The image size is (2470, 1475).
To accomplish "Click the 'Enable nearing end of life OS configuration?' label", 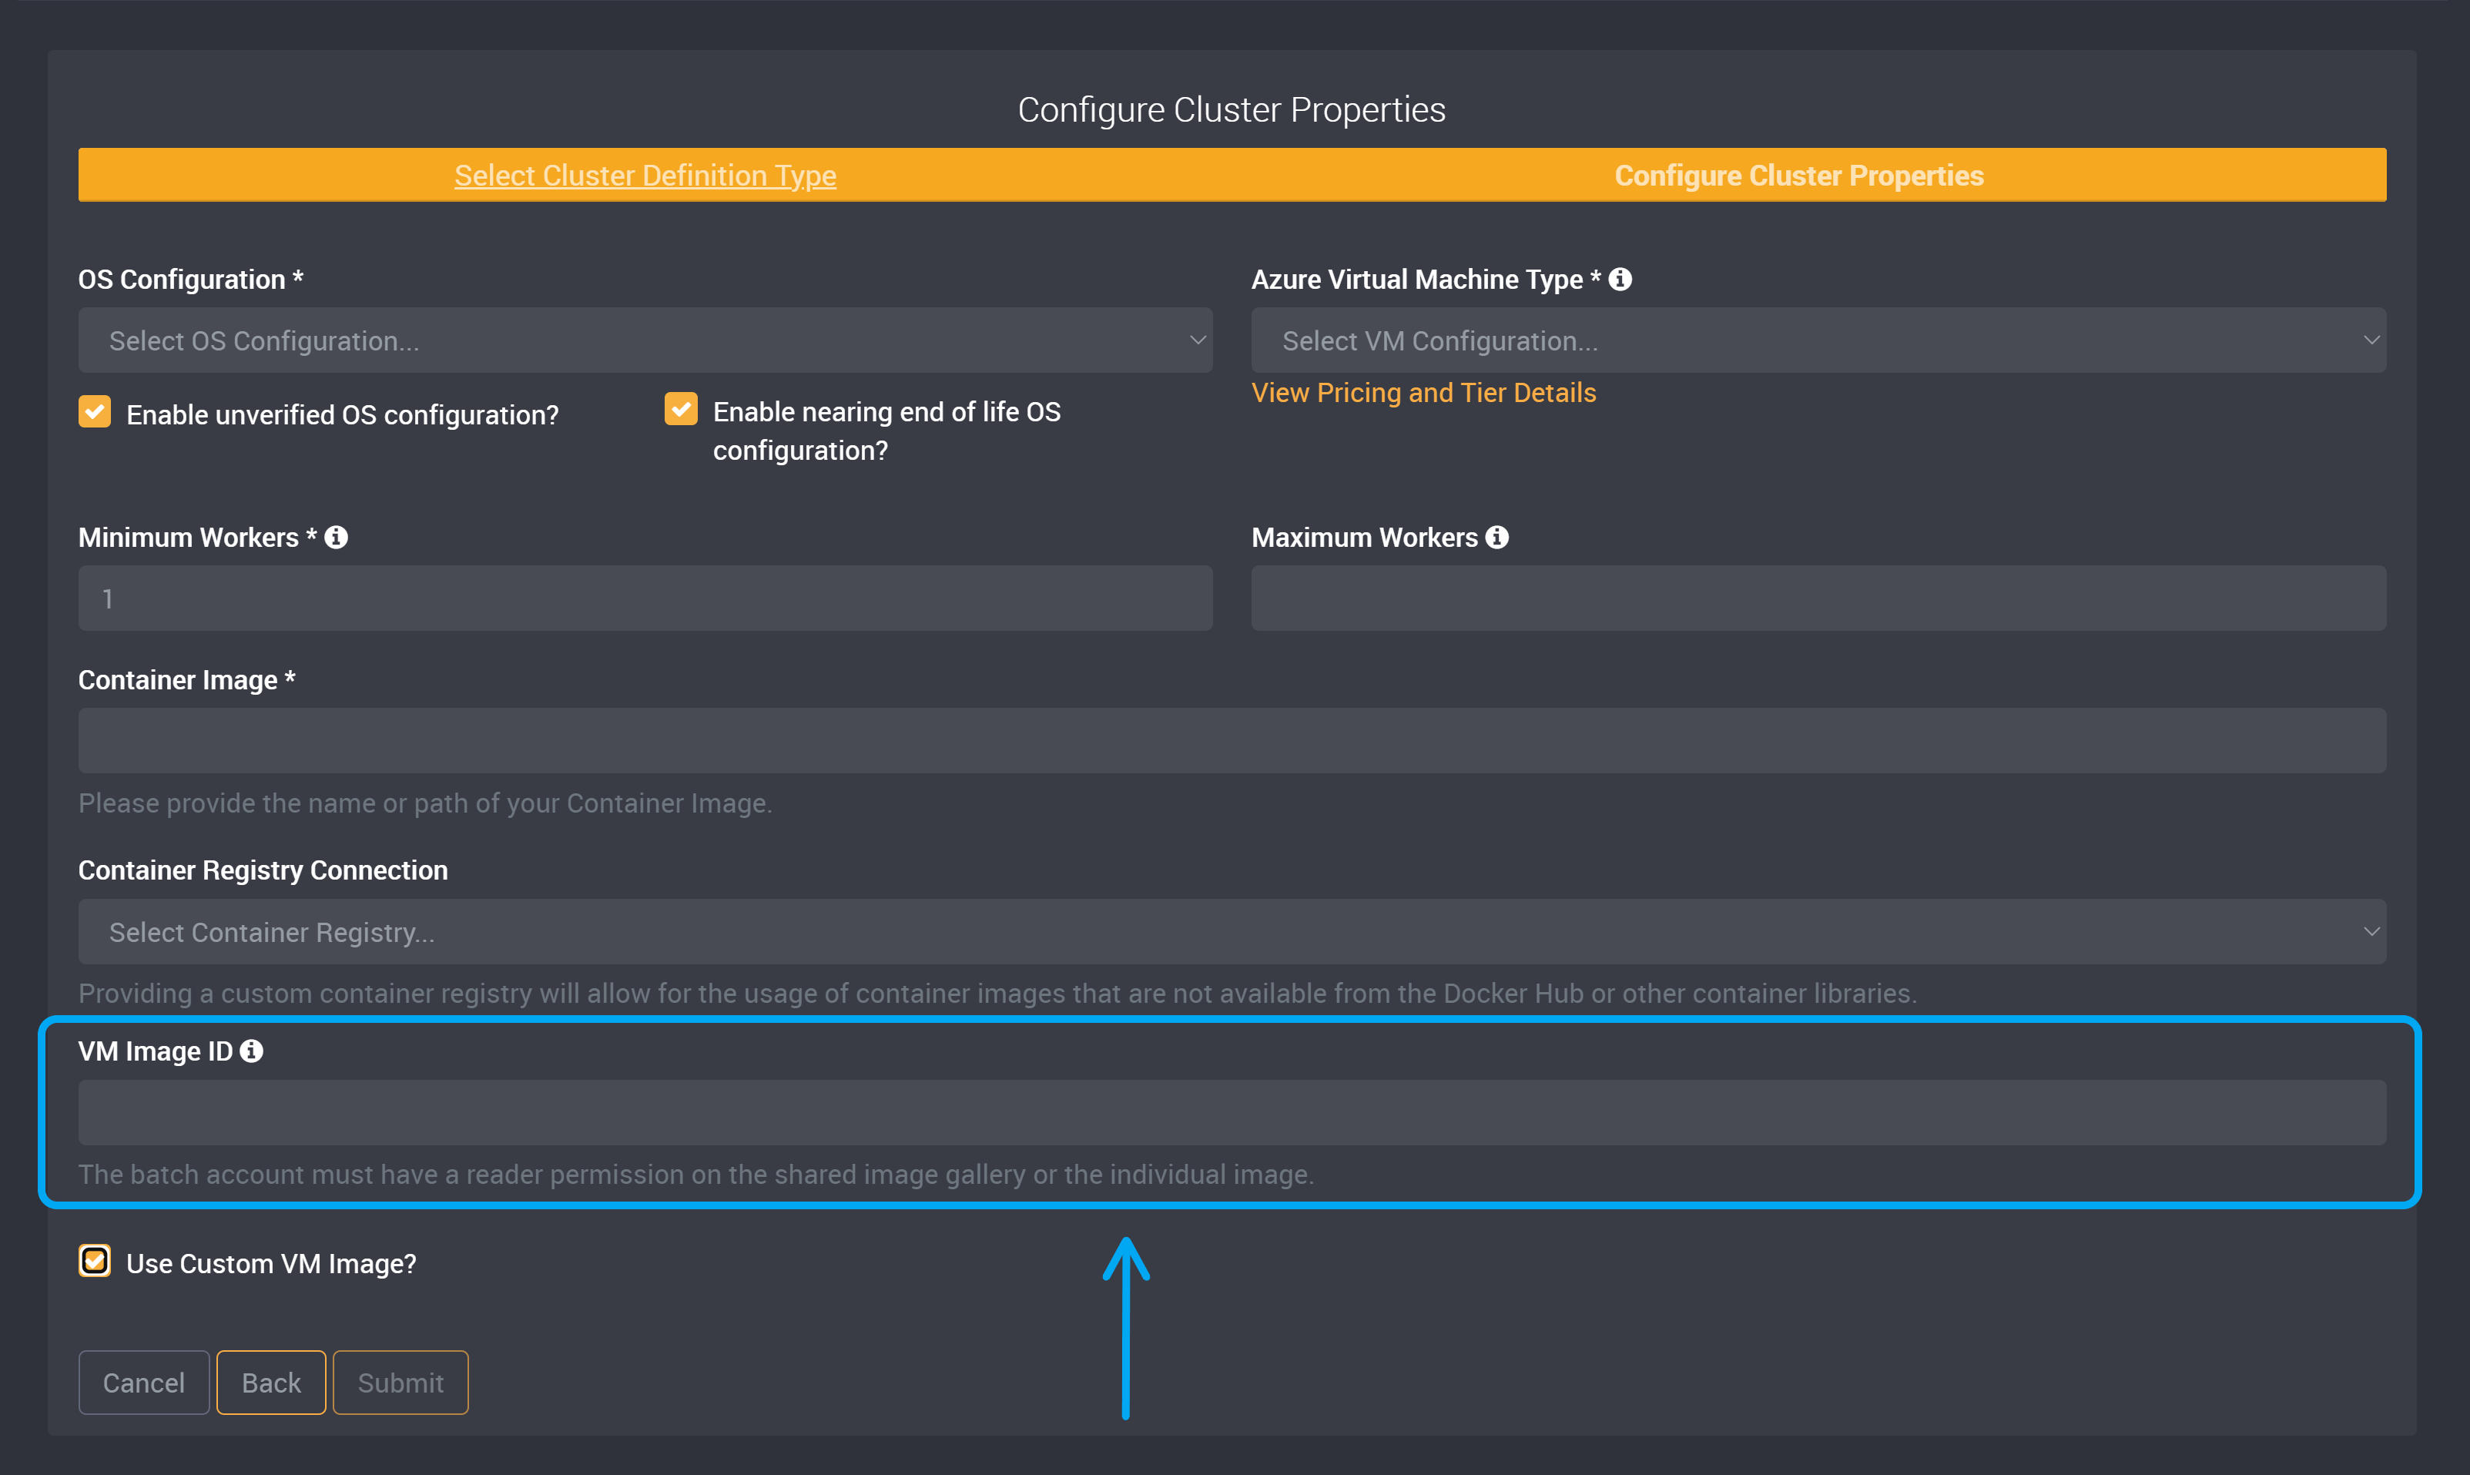I will (886, 431).
